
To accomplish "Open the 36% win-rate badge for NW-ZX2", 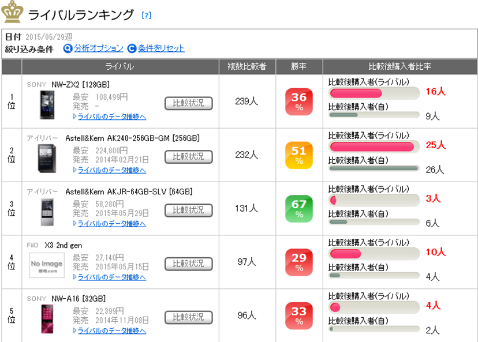I will [x=299, y=102].
